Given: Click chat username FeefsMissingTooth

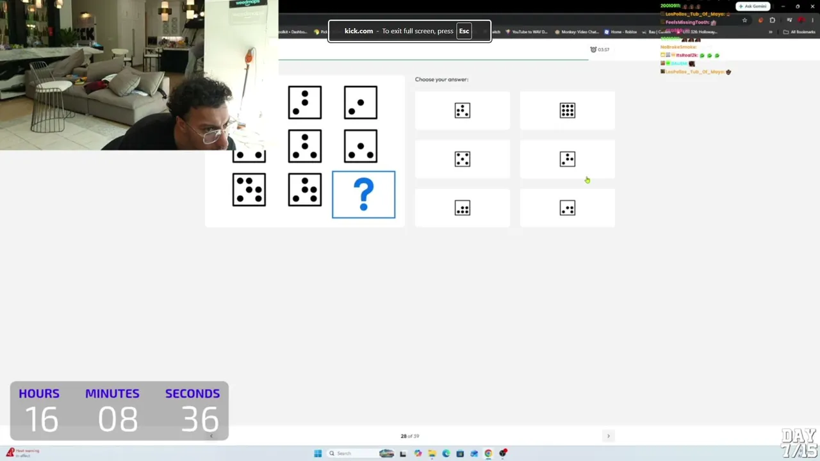Looking at the screenshot, I should (x=687, y=22).
